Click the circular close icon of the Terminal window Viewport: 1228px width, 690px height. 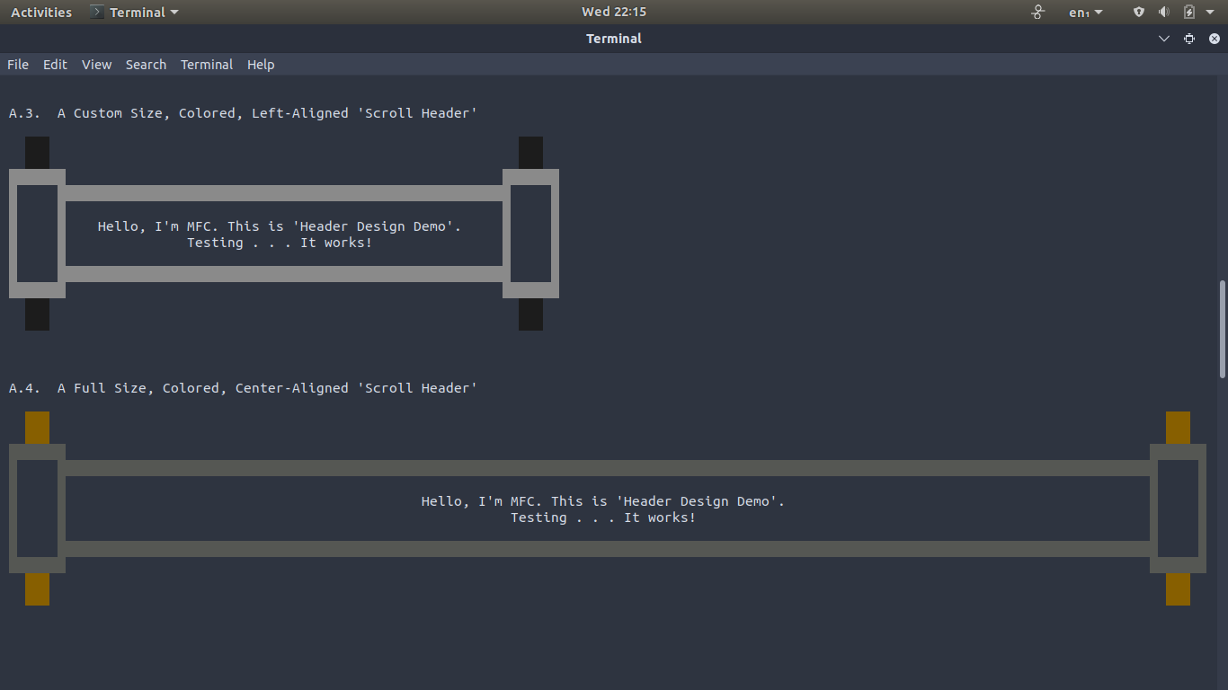coord(1214,39)
